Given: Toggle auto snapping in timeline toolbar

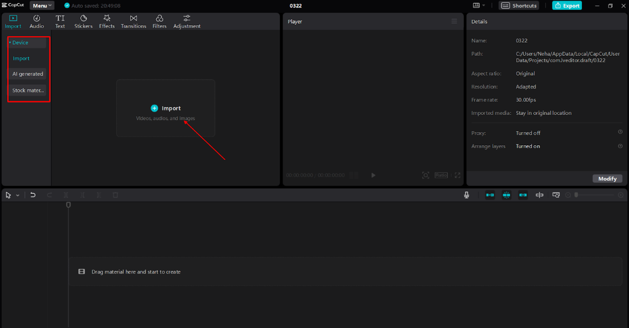Looking at the screenshot, I should 506,195.
